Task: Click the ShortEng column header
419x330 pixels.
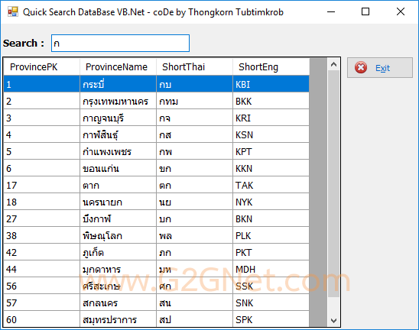Action: 271,66
